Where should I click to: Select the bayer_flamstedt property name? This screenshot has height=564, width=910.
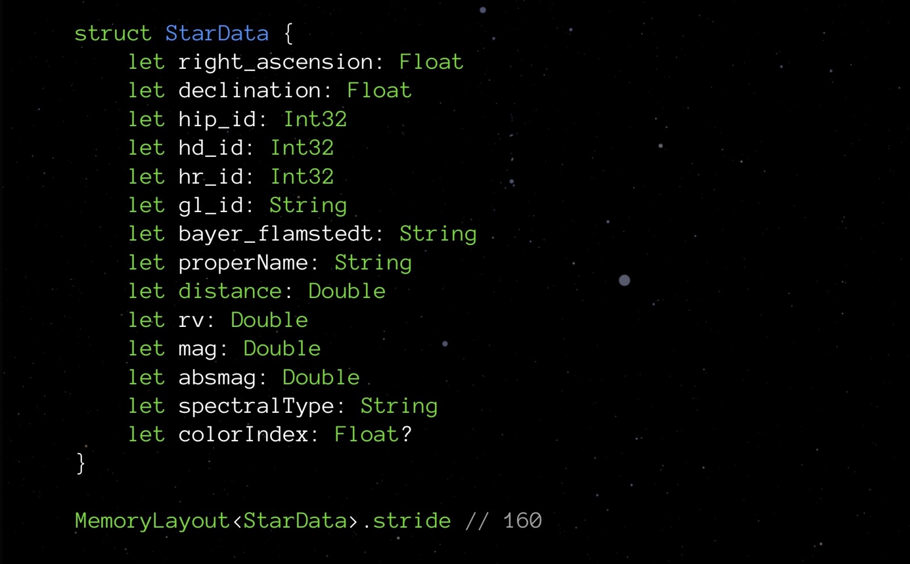[x=275, y=235]
